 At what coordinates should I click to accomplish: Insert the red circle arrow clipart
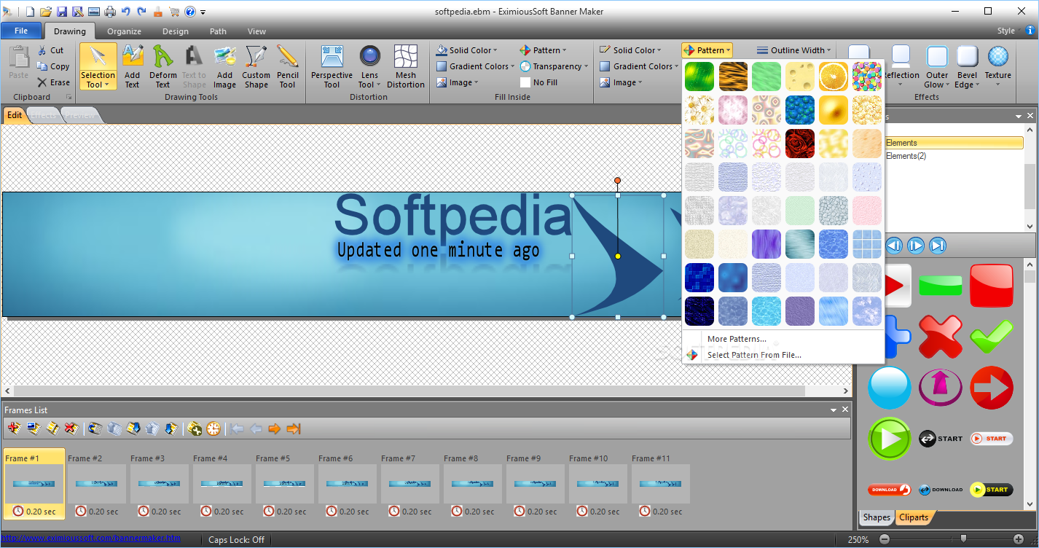pyautogui.click(x=992, y=388)
